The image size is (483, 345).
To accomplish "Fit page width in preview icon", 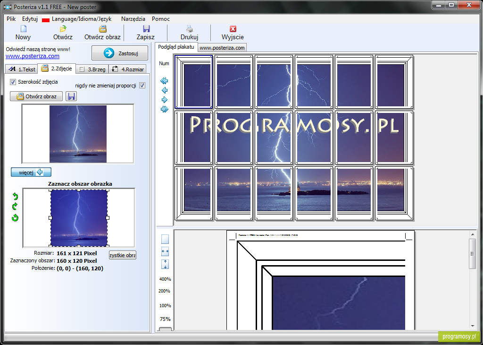I will coord(165,251).
